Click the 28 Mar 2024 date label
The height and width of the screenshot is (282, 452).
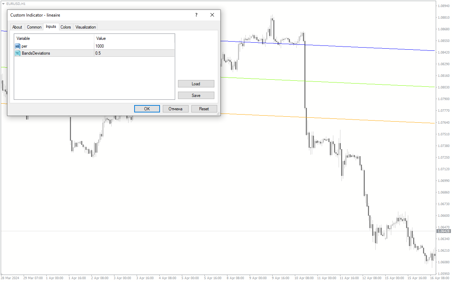(x=11, y=278)
